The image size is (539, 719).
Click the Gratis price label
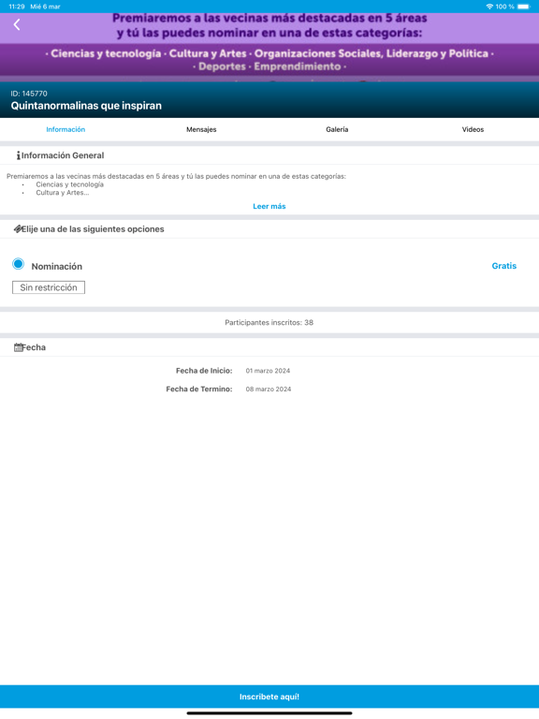click(x=503, y=266)
